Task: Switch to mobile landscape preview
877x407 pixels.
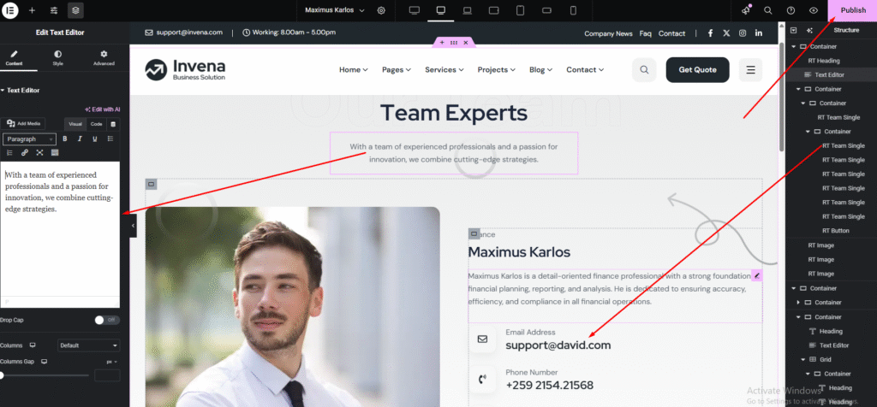Action: point(546,10)
